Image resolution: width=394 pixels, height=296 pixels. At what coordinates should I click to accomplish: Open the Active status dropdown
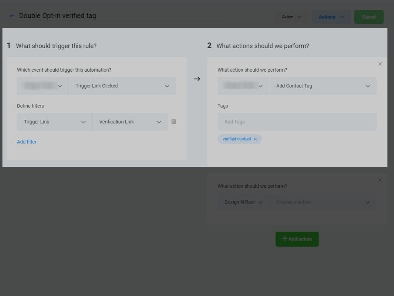tap(292, 17)
